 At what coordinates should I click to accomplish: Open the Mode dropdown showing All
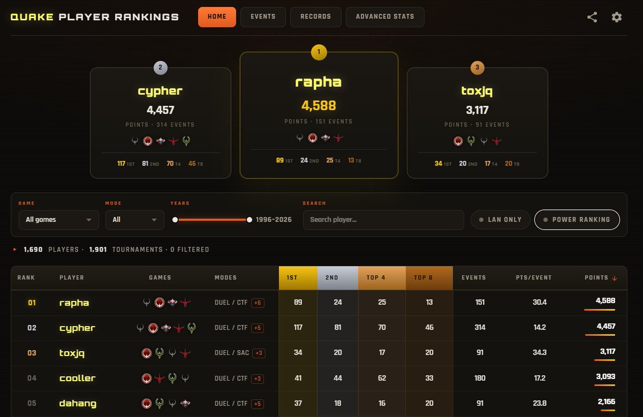pyautogui.click(x=135, y=220)
